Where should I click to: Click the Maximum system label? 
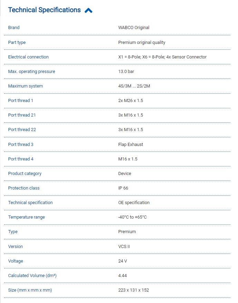coord(26,86)
